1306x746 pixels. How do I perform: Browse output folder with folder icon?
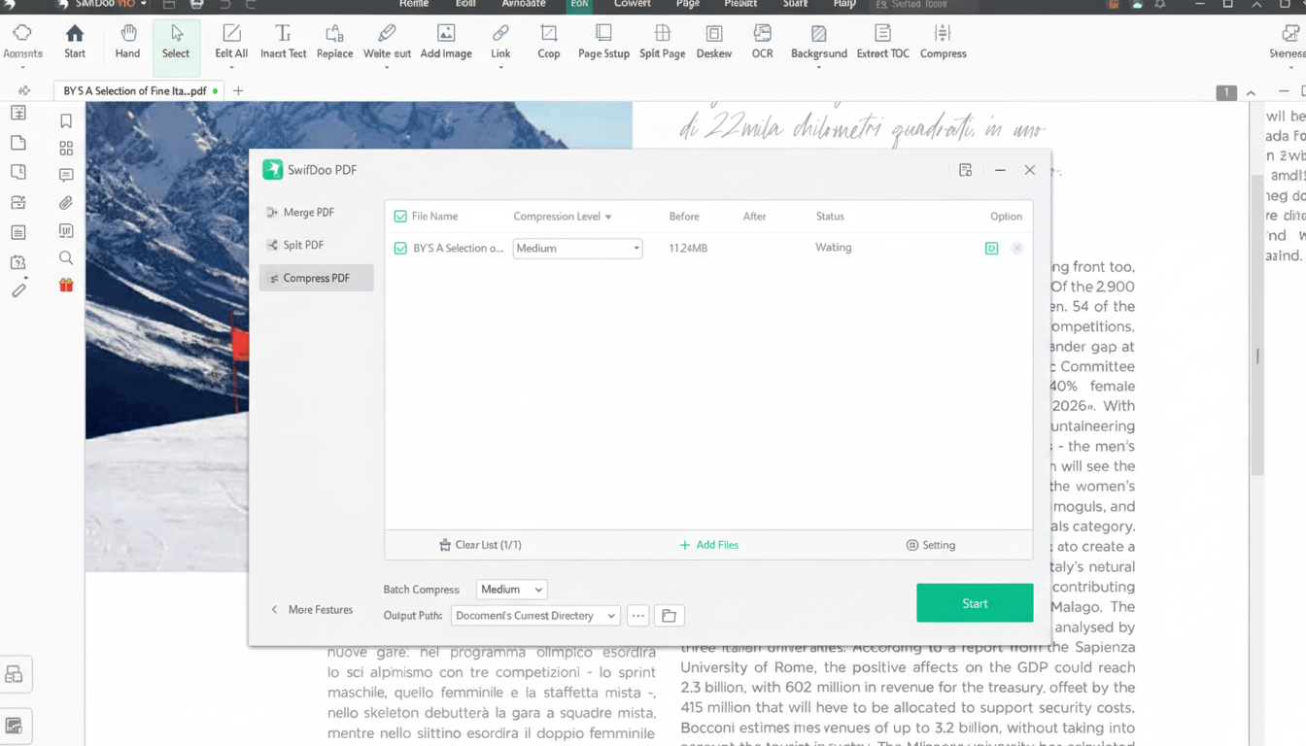[x=669, y=616]
